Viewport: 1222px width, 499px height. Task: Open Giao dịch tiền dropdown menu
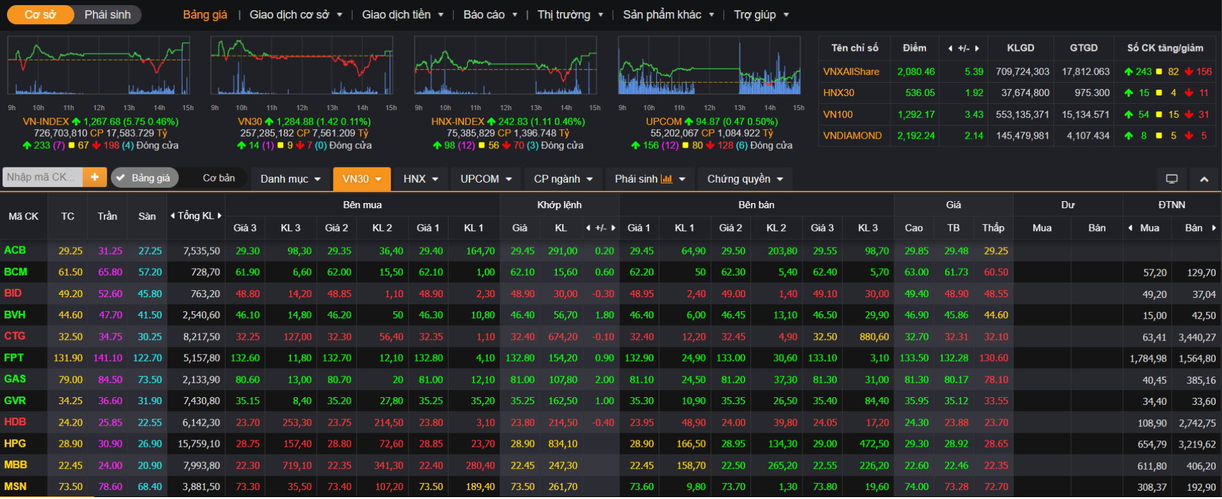pos(403,15)
